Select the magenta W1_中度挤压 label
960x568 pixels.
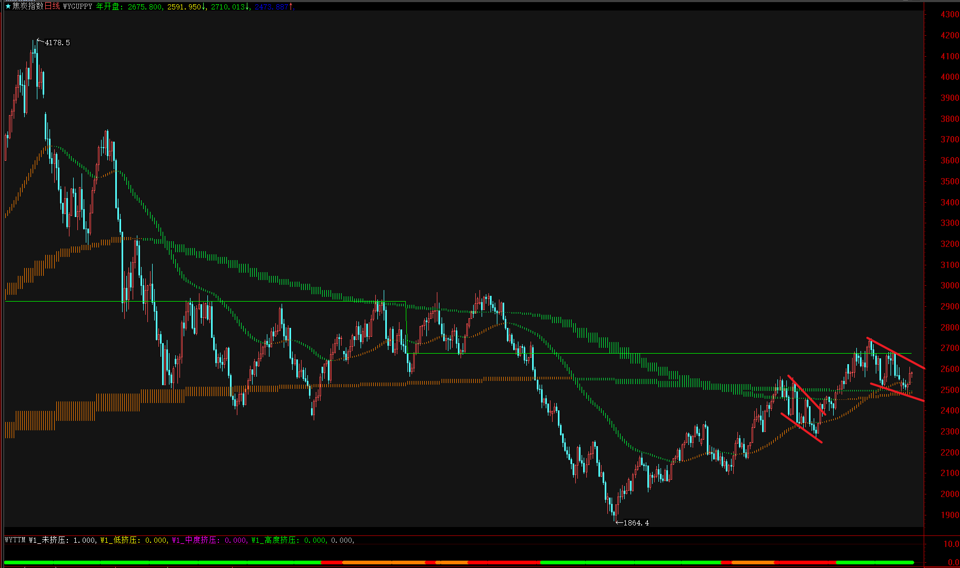tap(196, 540)
